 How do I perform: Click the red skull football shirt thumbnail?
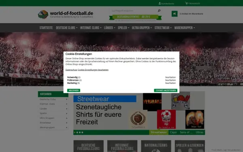pyautogui.click(x=166, y=119)
